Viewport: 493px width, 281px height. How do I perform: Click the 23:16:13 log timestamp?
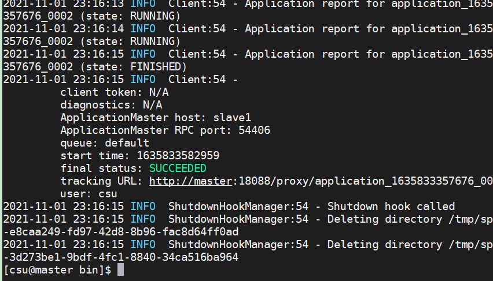tap(98, 4)
